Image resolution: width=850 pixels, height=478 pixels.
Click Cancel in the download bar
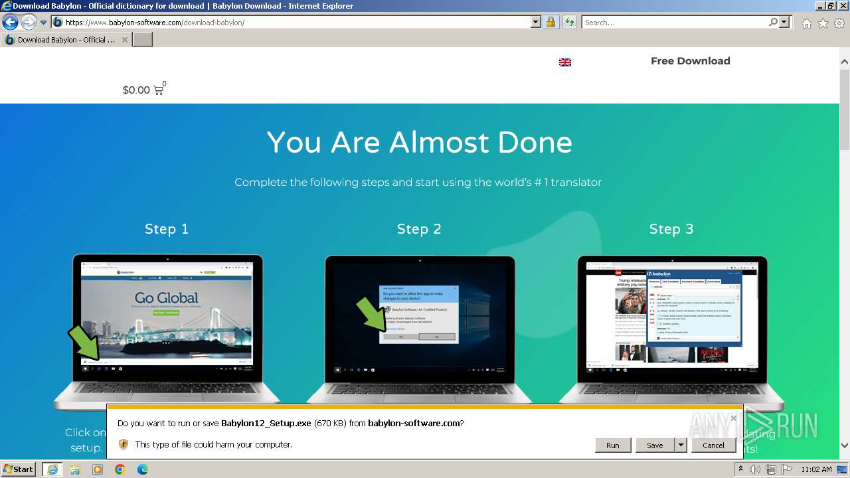(x=713, y=445)
